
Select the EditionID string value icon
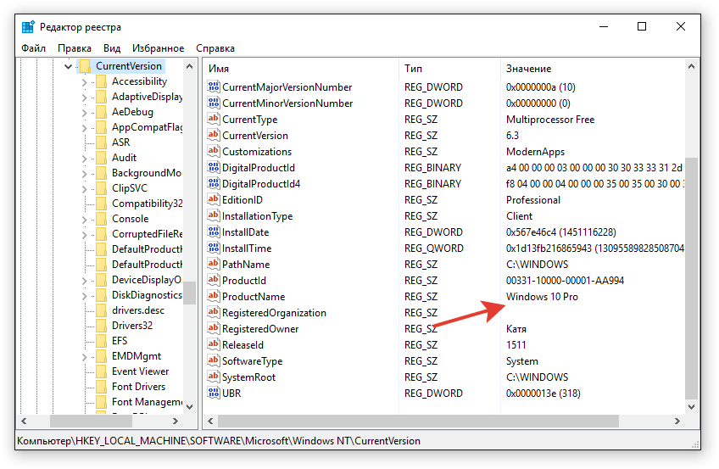213,200
